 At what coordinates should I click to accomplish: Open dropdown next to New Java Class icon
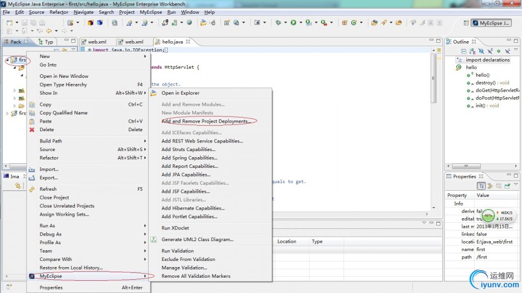[x=361, y=23]
